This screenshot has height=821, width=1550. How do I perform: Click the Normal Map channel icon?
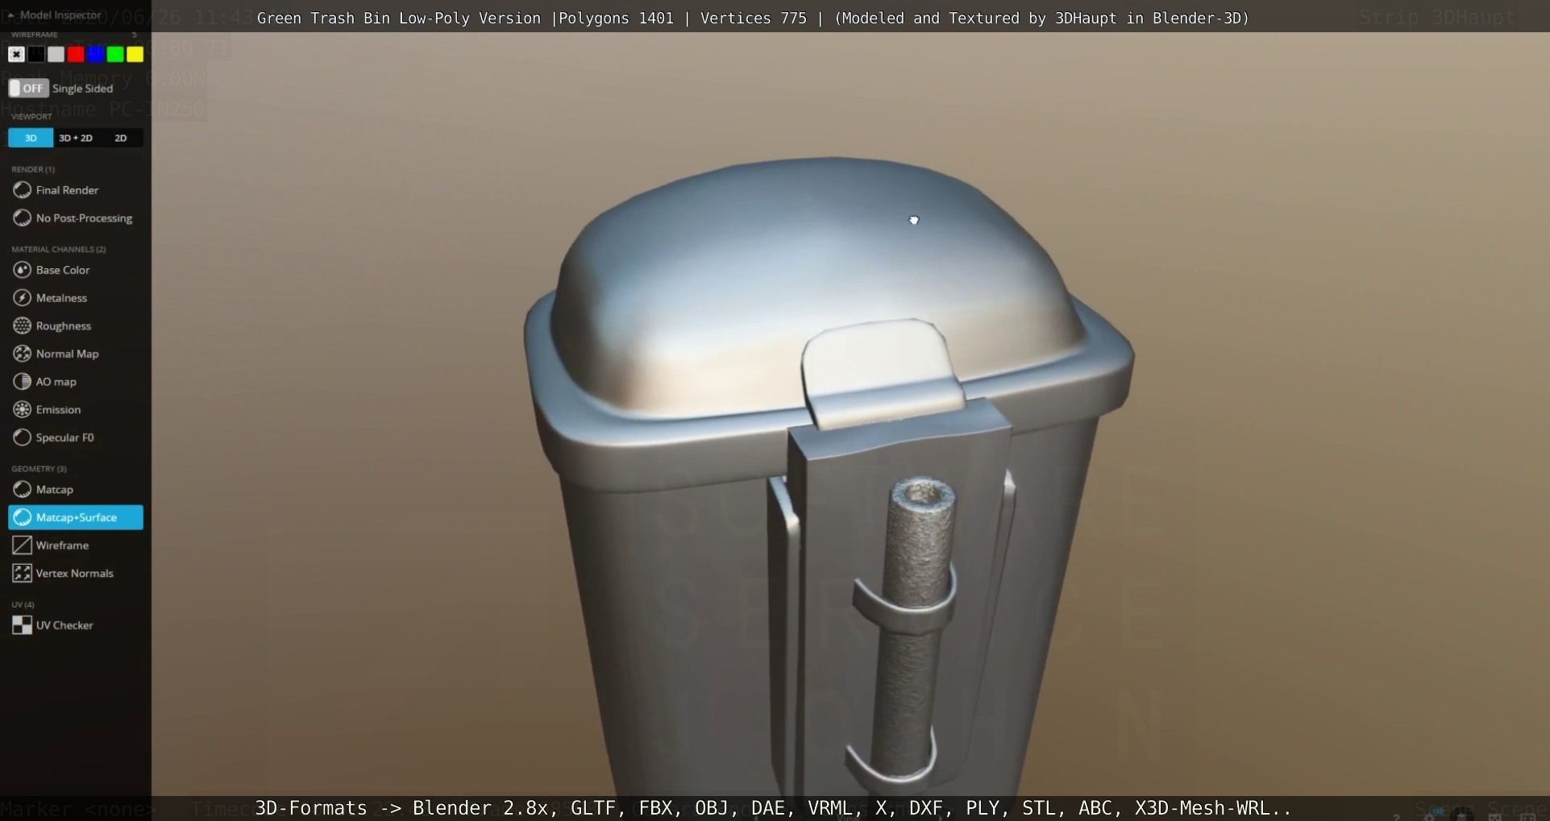point(22,354)
